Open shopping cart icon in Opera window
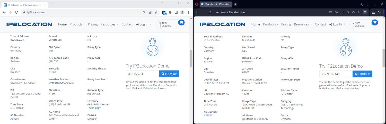Image resolution: width=386 pixels, height=124 pixels. [x=375, y=22]
